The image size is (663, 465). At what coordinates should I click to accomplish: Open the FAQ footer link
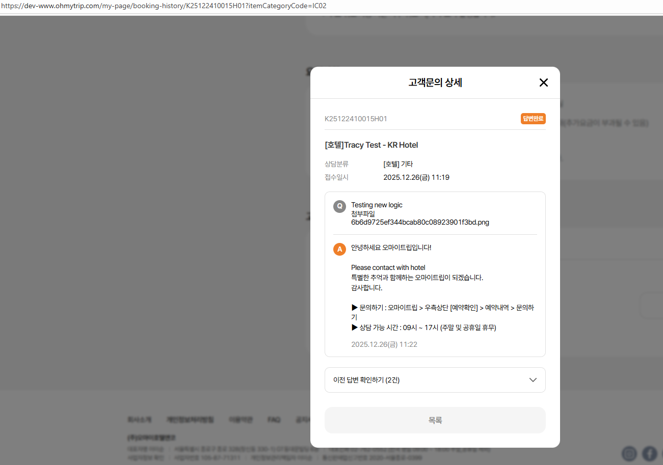(x=274, y=420)
